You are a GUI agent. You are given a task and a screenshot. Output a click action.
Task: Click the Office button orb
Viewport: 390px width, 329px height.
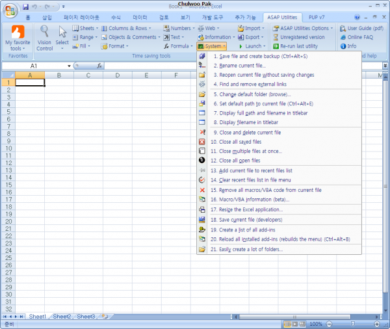click(10, 10)
